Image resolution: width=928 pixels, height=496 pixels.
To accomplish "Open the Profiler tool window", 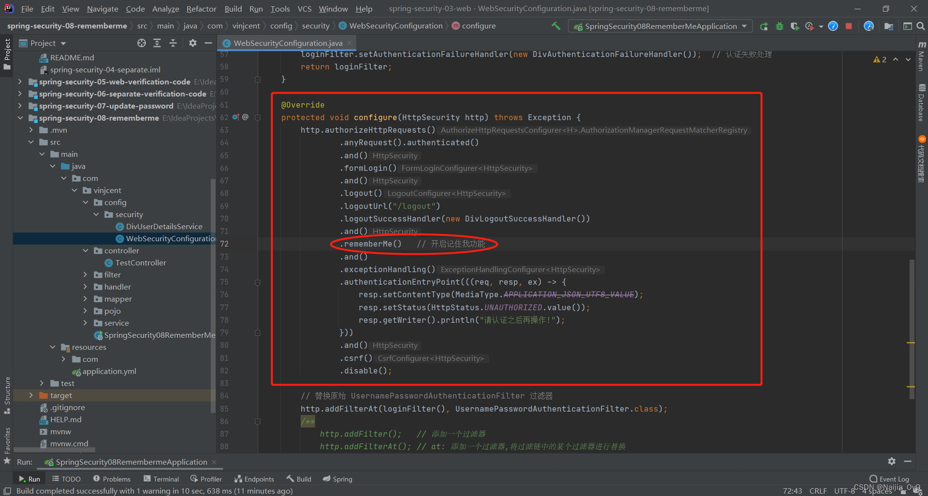I will click(x=206, y=479).
